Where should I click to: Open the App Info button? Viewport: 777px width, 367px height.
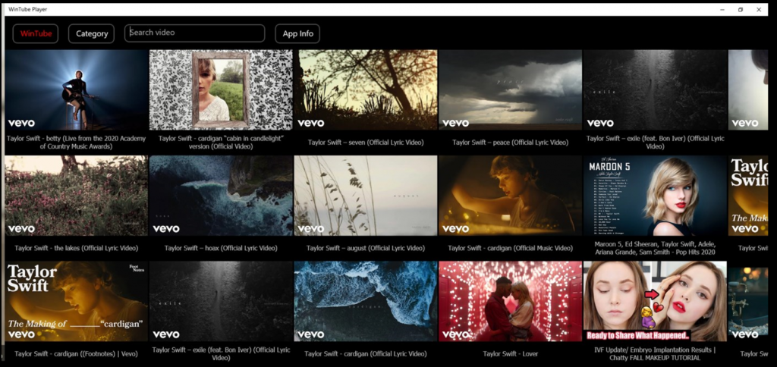point(297,33)
